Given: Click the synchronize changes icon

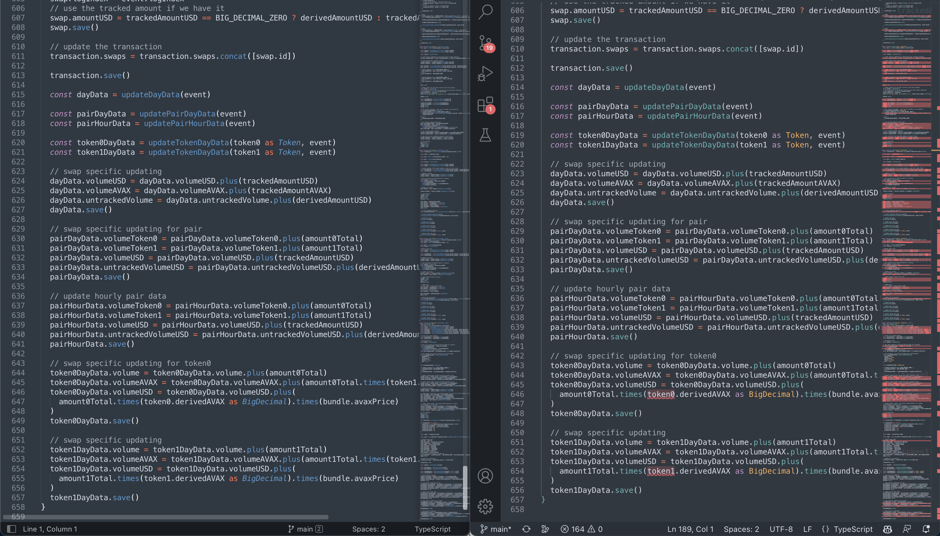Looking at the screenshot, I should [526, 529].
